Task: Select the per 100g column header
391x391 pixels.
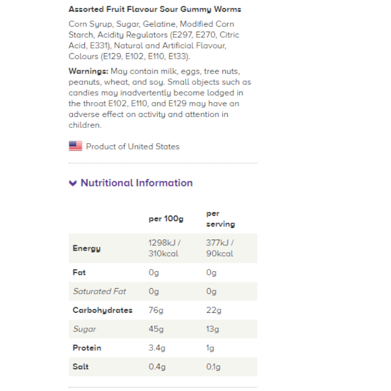Action: click(166, 219)
